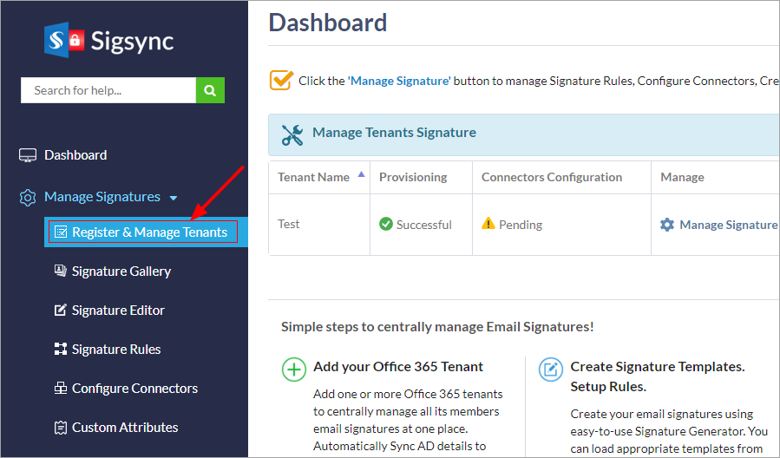Click the Pending connectors status
Image resolution: width=780 pixels, height=458 pixels.
(520, 225)
